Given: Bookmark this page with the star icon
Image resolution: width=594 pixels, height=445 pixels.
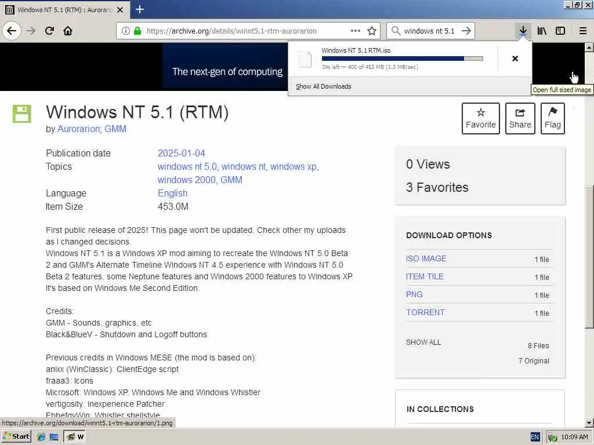Looking at the screenshot, I should click(372, 31).
